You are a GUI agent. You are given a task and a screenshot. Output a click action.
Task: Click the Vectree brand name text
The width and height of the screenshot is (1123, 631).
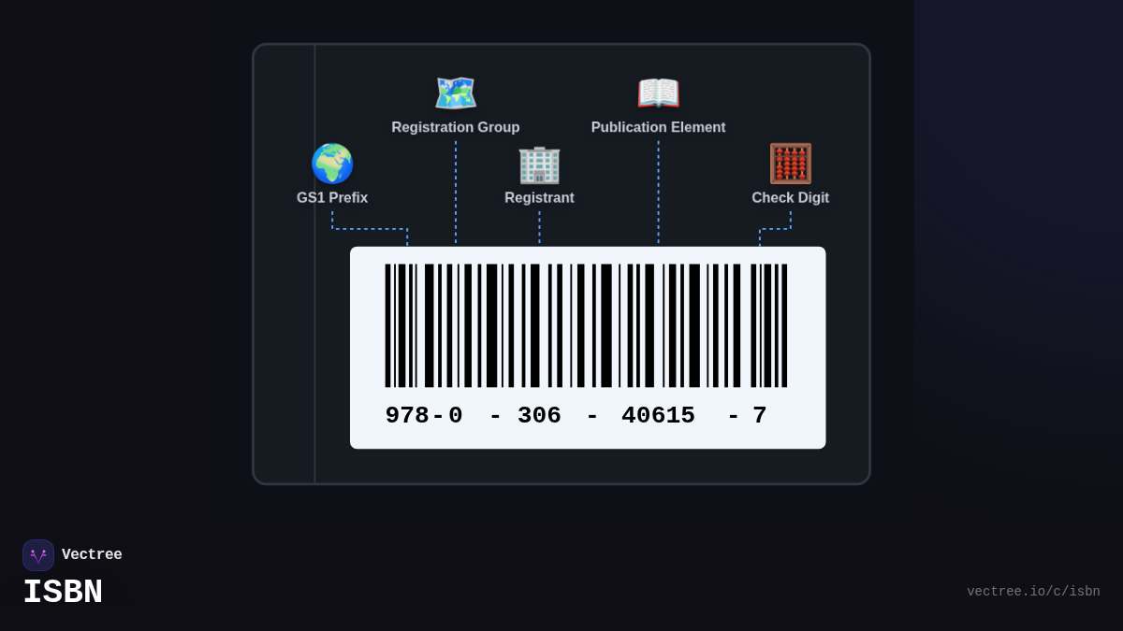[93, 554]
